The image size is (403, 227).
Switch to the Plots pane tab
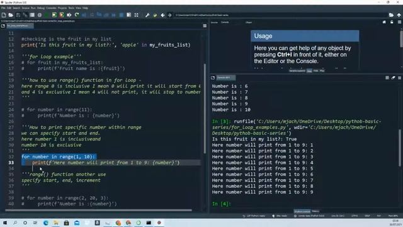click(x=316, y=71)
